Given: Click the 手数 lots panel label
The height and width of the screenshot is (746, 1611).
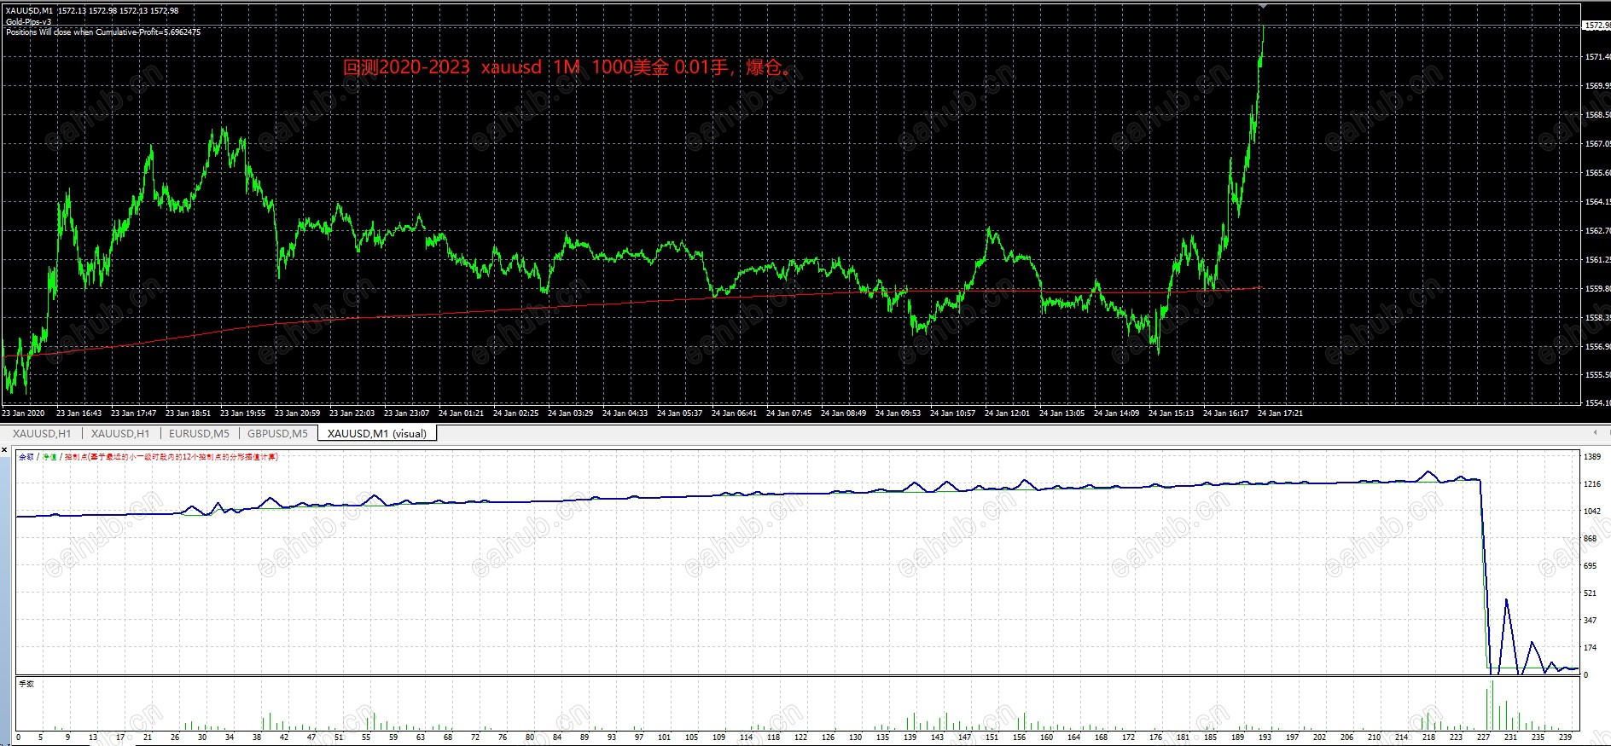Looking at the screenshot, I should coord(26,684).
